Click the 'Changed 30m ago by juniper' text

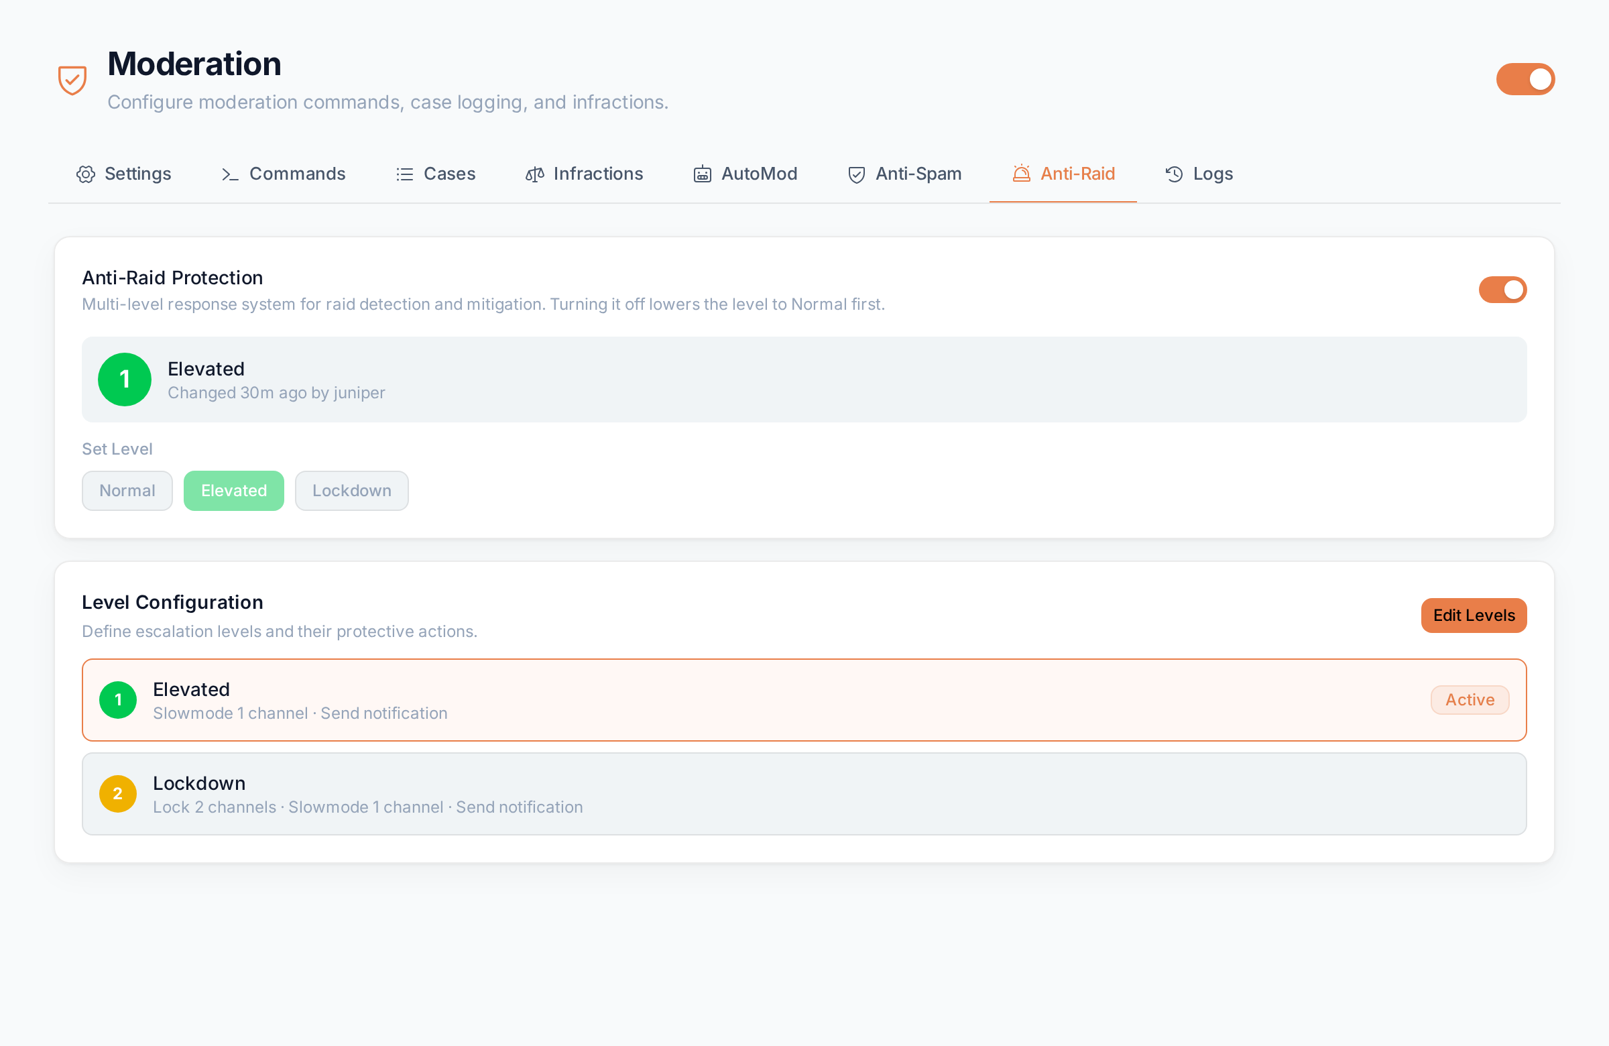click(x=276, y=393)
